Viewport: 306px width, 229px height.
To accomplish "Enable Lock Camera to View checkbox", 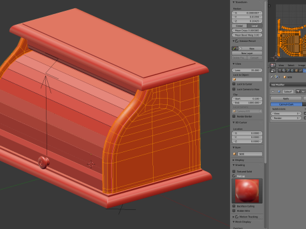I will tap(234, 89).
